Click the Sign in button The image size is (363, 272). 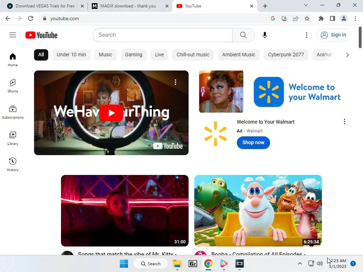[334, 35]
